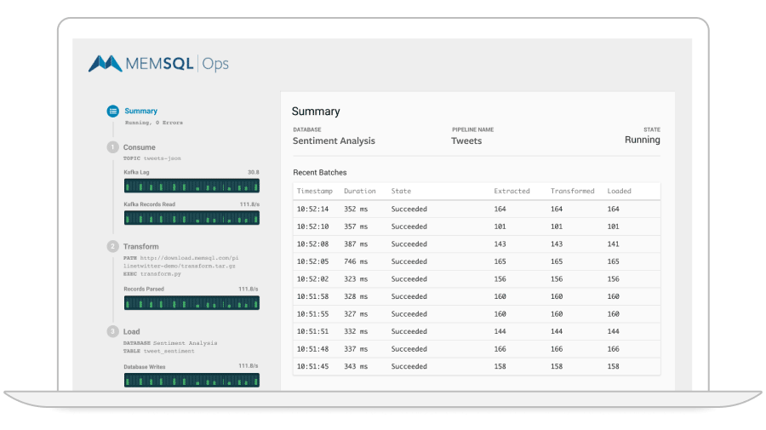Click the Kafka Lag value 30.8
This screenshot has height=430, width=766.
[x=253, y=172]
